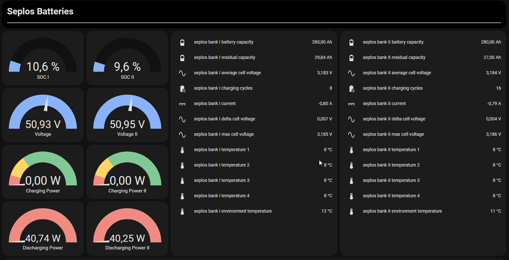Click battery icon for bank I battery capacity
Viewport: 509px width, 260px height.
pyautogui.click(x=182, y=42)
